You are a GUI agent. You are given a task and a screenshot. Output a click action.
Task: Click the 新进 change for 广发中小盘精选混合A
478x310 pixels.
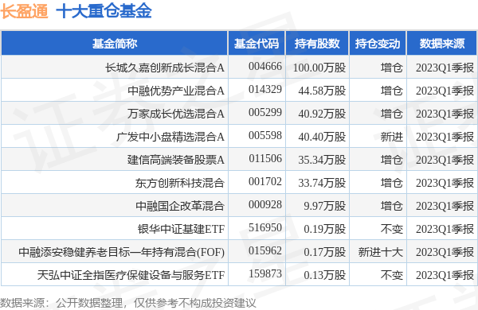(x=392, y=137)
